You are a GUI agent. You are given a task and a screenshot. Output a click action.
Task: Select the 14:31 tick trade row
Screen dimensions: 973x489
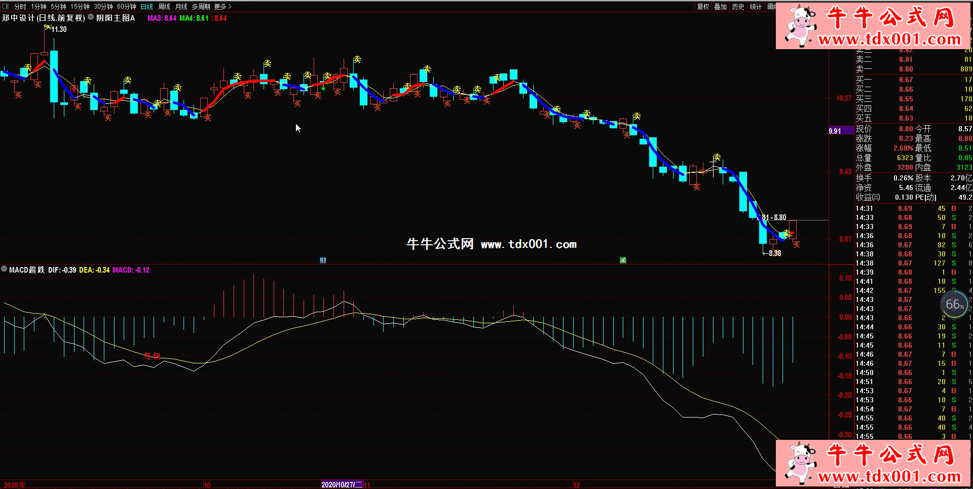[913, 208]
